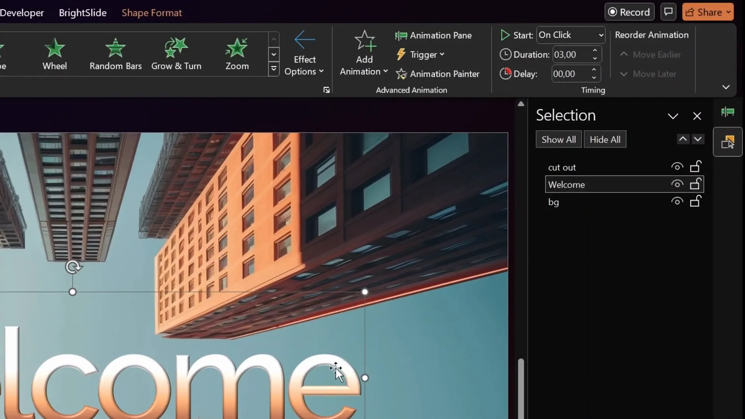Apply the Wheel animation effect
The height and width of the screenshot is (419, 745).
[x=55, y=54]
